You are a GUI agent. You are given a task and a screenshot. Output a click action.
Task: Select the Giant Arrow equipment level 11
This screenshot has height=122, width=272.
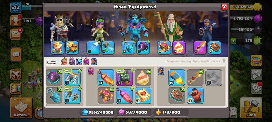point(93,47)
